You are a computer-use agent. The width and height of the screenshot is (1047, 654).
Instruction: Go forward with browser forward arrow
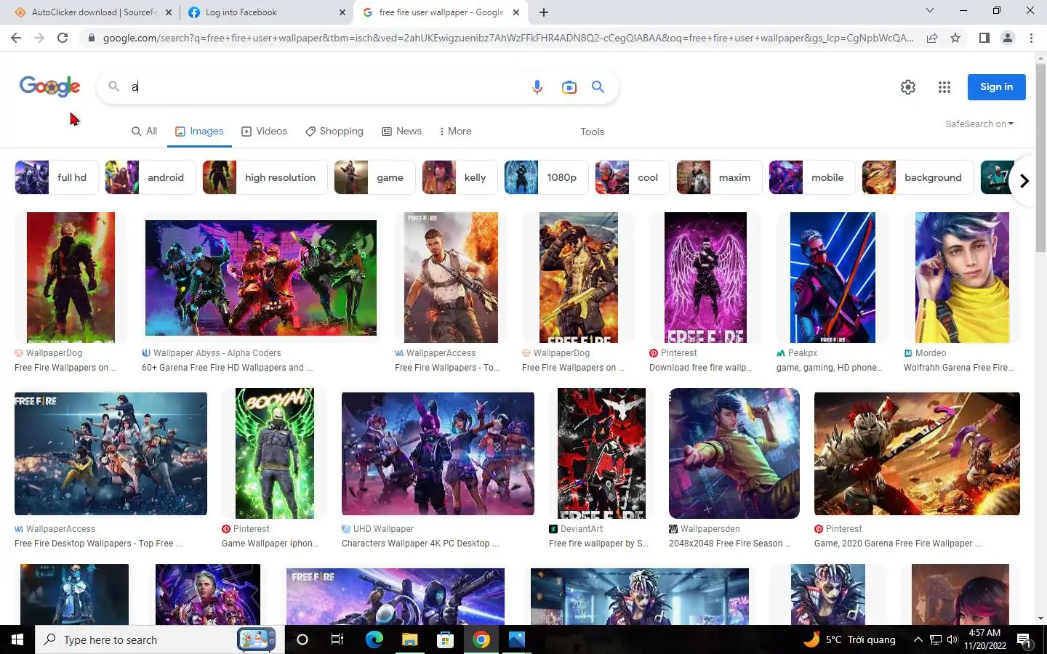[39, 38]
